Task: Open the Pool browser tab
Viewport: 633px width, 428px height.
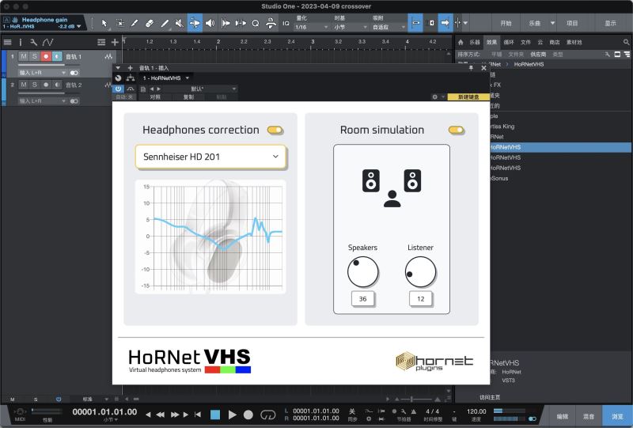Action: click(574, 42)
